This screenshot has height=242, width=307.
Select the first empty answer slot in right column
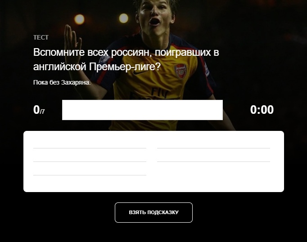coord(213,142)
